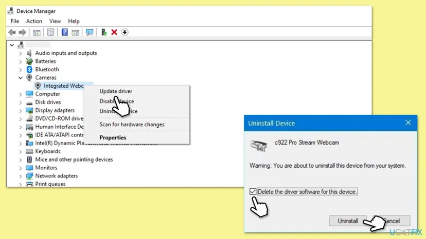Viewport: 426px width, 239px height.
Task: Click the Disk drives category icon
Action: pos(29,103)
